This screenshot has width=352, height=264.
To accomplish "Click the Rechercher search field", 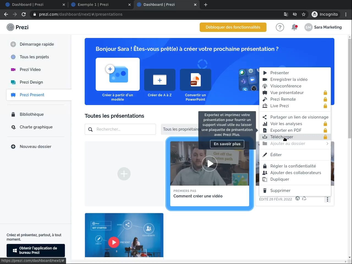I will pos(120,129).
